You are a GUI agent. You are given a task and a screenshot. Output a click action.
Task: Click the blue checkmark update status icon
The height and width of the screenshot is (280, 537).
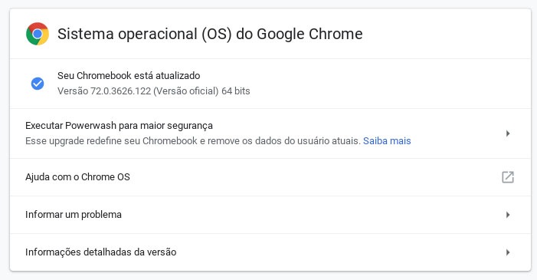38,84
